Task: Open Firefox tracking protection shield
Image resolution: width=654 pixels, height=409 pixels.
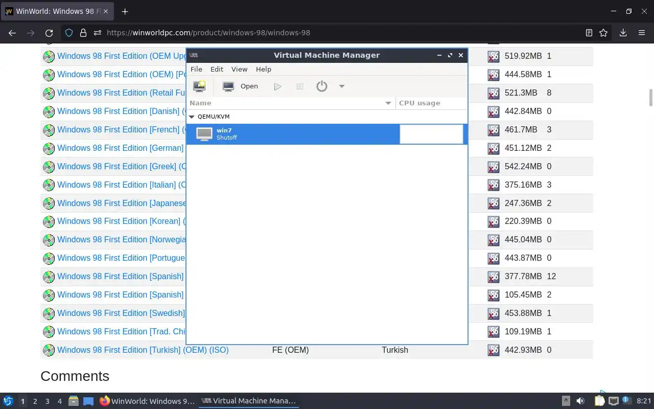Action: click(x=69, y=33)
